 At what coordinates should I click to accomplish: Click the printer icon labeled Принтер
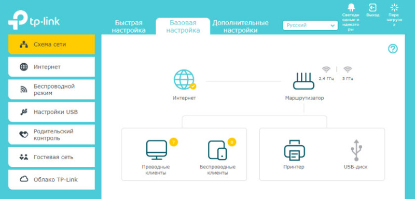(x=294, y=150)
